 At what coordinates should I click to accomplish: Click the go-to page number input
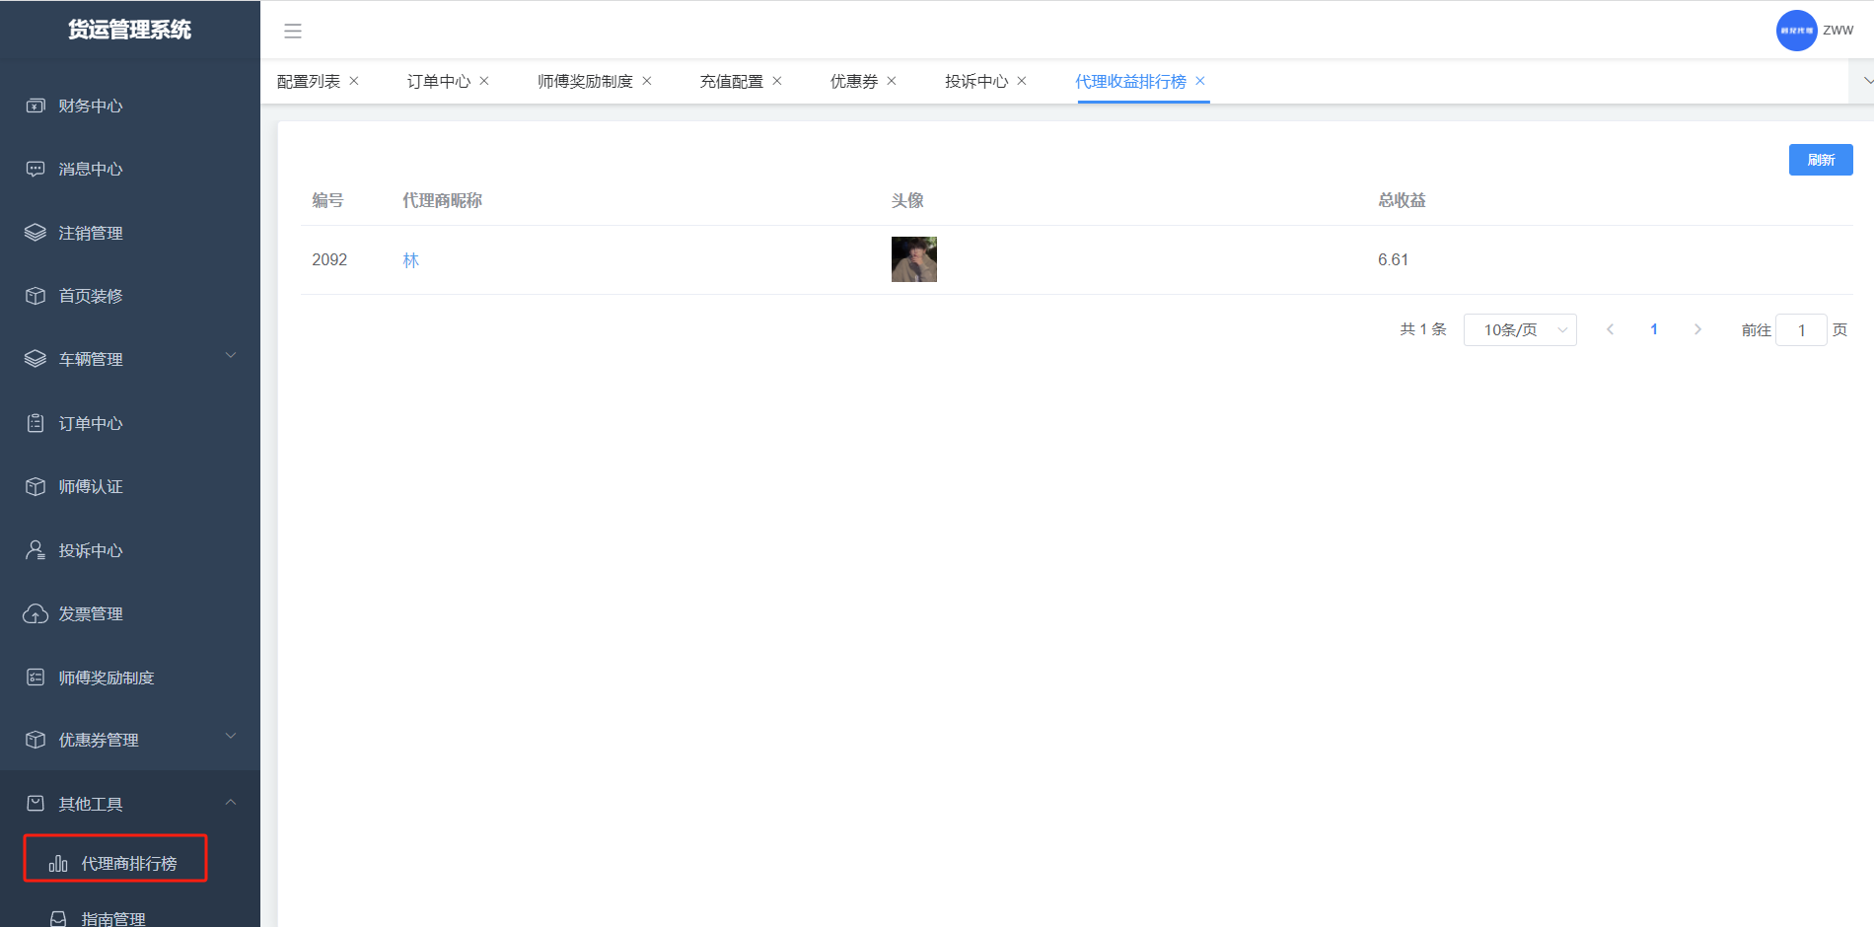point(1801,330)
